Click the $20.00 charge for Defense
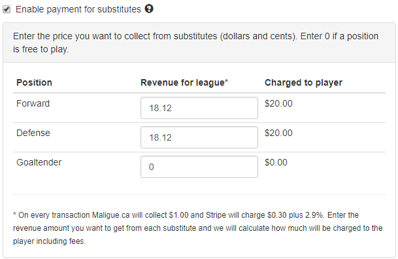The image size is (398, 259). tap(278, 133)
